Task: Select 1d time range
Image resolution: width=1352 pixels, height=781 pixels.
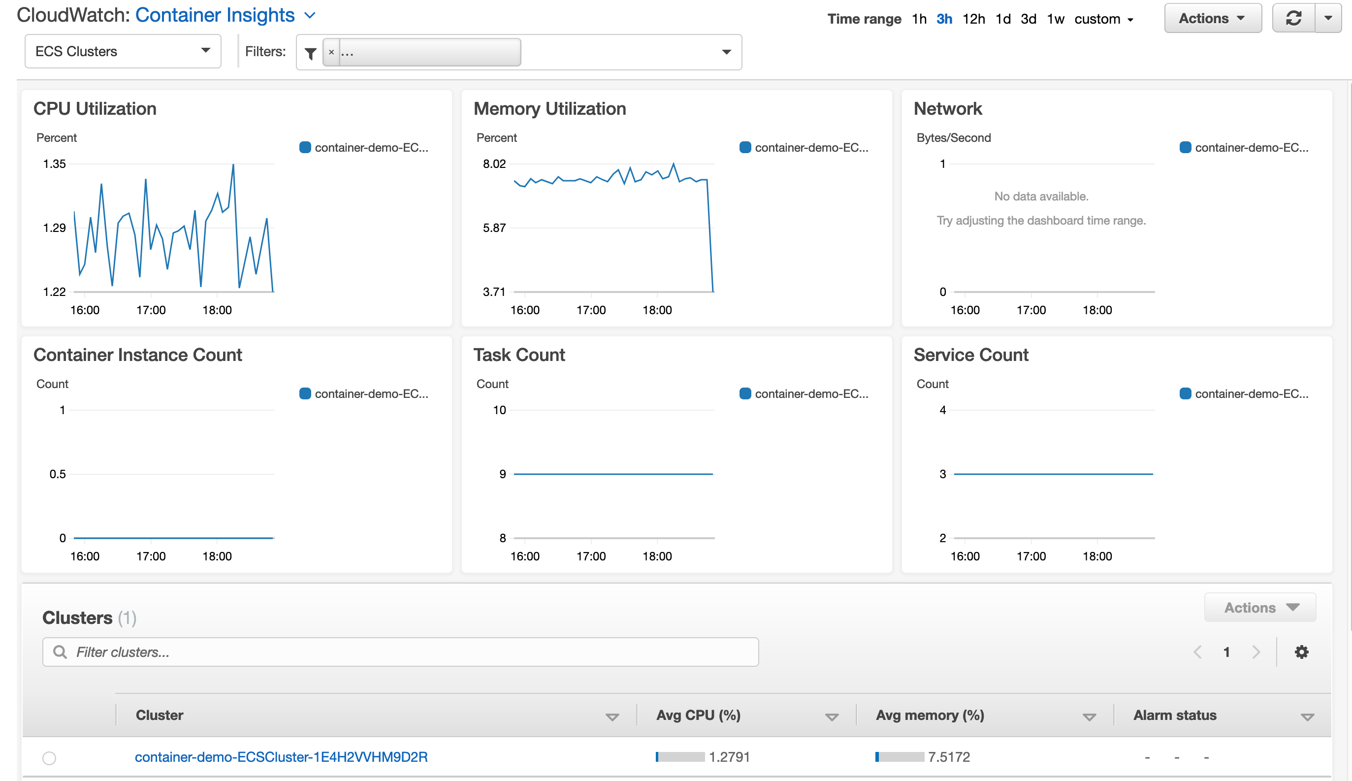Action: coord(1003,19)
